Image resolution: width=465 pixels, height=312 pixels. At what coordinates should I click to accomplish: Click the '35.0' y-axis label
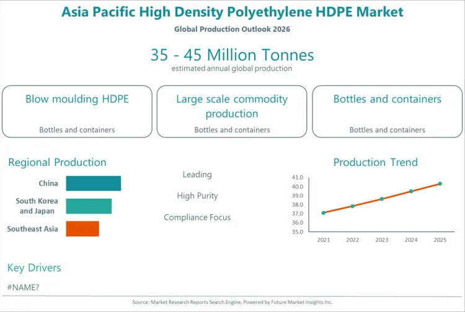pyautogui.click(x=298, y=232)
